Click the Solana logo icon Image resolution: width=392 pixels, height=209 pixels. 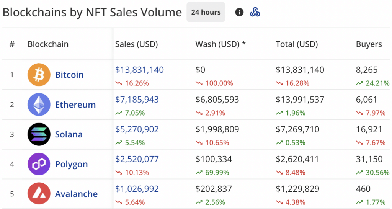(x=39, y=134)
